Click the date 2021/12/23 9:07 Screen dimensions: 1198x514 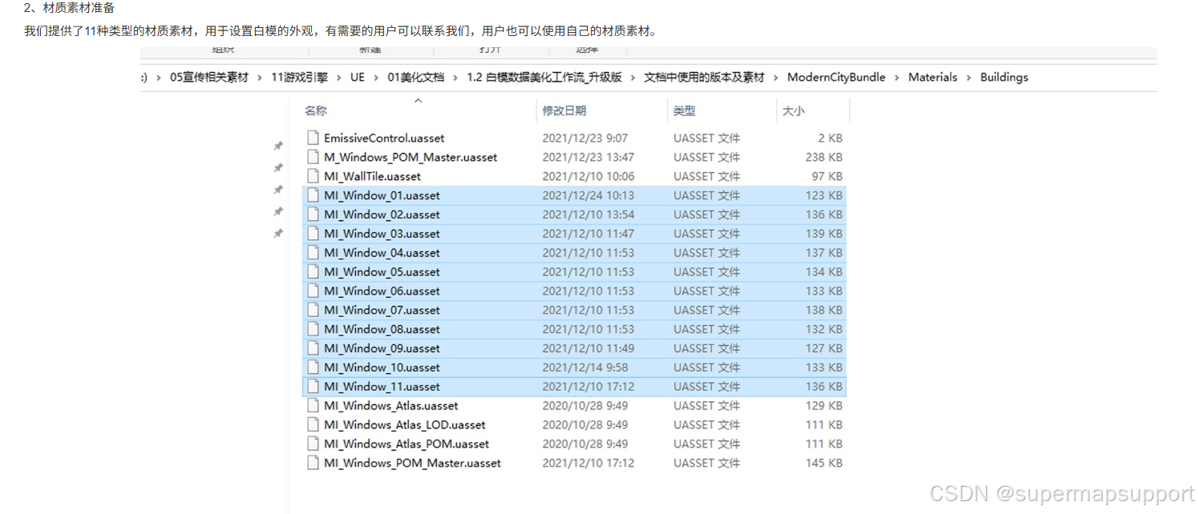coord(585,138)
